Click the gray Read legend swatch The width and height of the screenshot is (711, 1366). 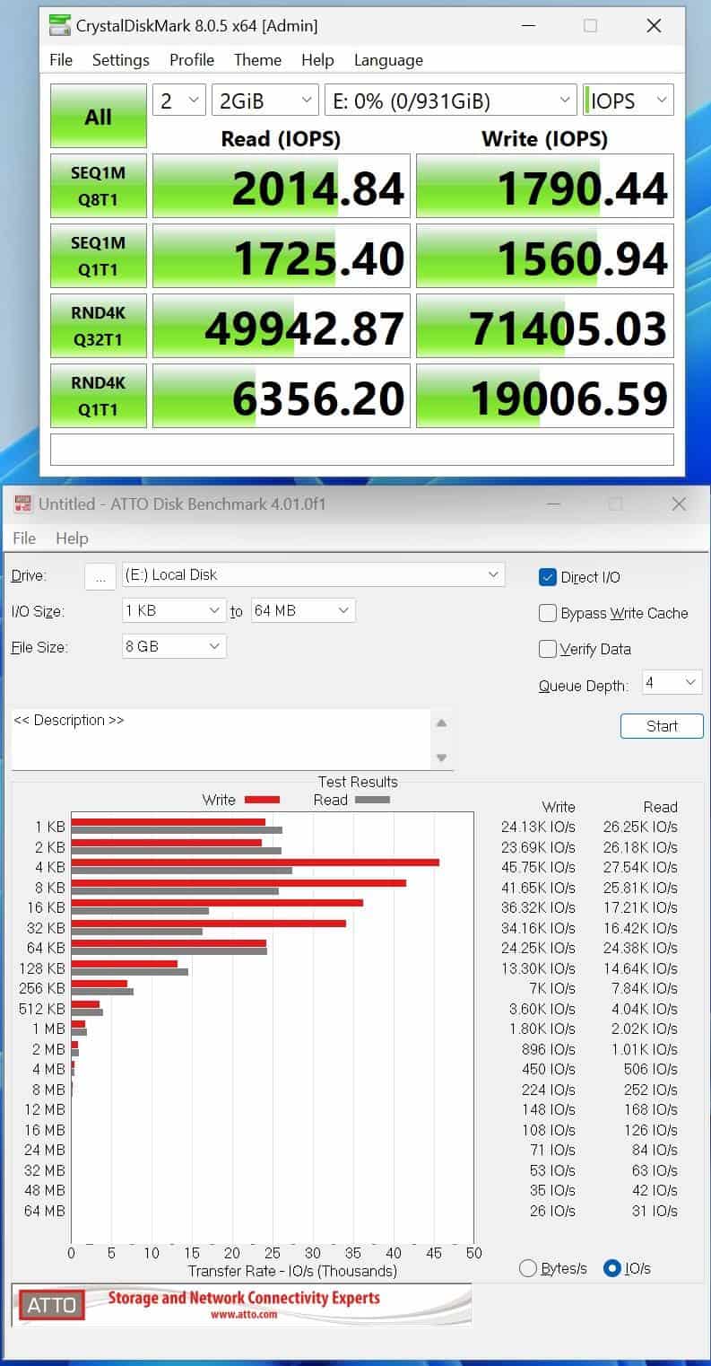point(373,800)
